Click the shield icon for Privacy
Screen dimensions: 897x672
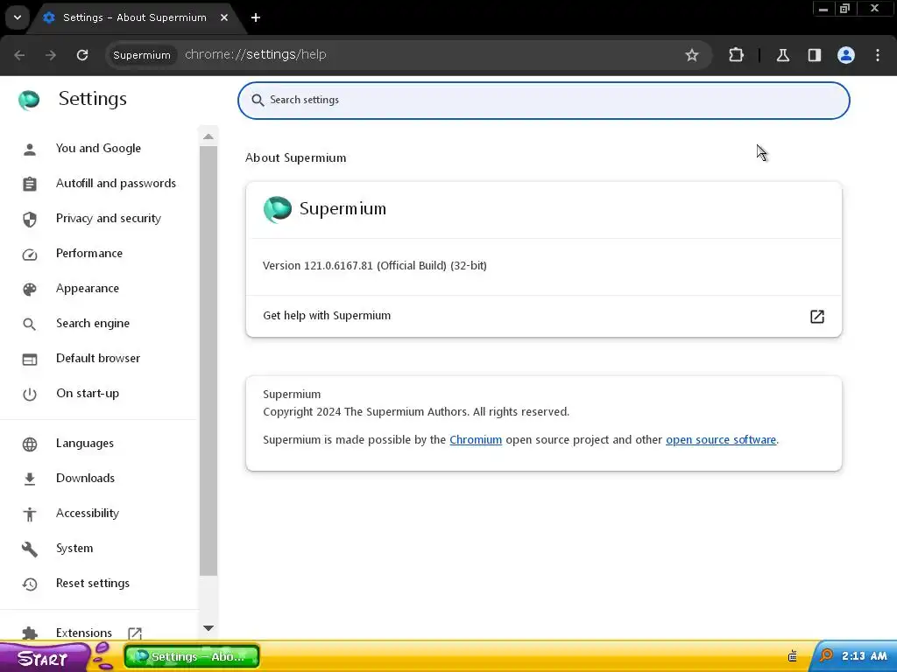point(30,220)
